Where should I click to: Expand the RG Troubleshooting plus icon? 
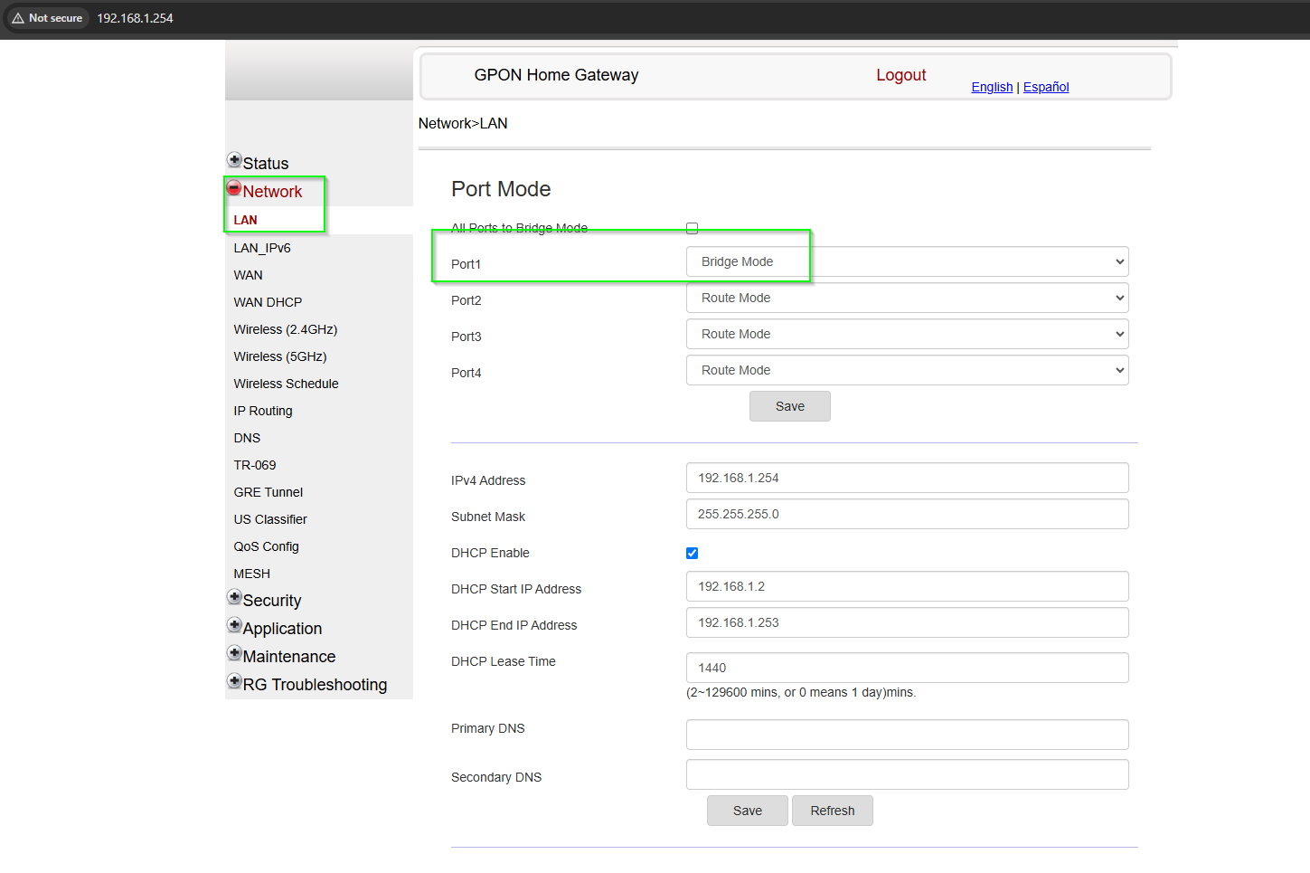234,680
